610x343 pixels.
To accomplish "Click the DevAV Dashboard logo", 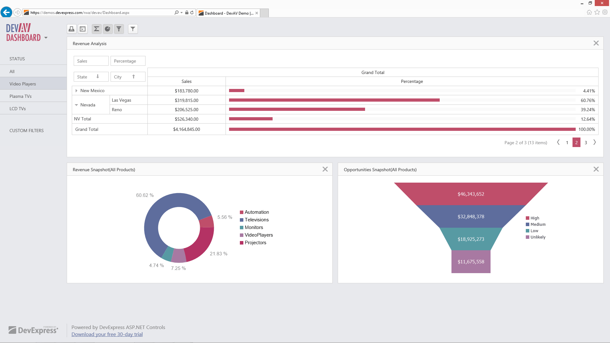I will pyautogui.click(x=24, y=32).
